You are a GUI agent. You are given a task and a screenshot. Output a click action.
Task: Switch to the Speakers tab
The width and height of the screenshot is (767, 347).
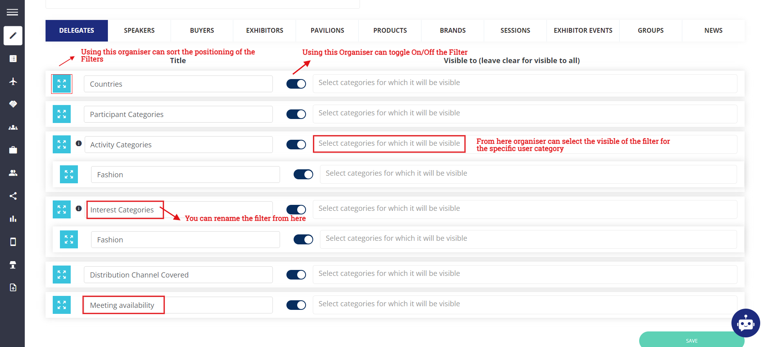pos(139,31)
